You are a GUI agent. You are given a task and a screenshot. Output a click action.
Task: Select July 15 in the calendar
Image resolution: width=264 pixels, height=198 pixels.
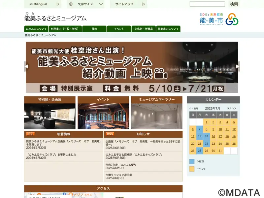click(x=207, y=137)
